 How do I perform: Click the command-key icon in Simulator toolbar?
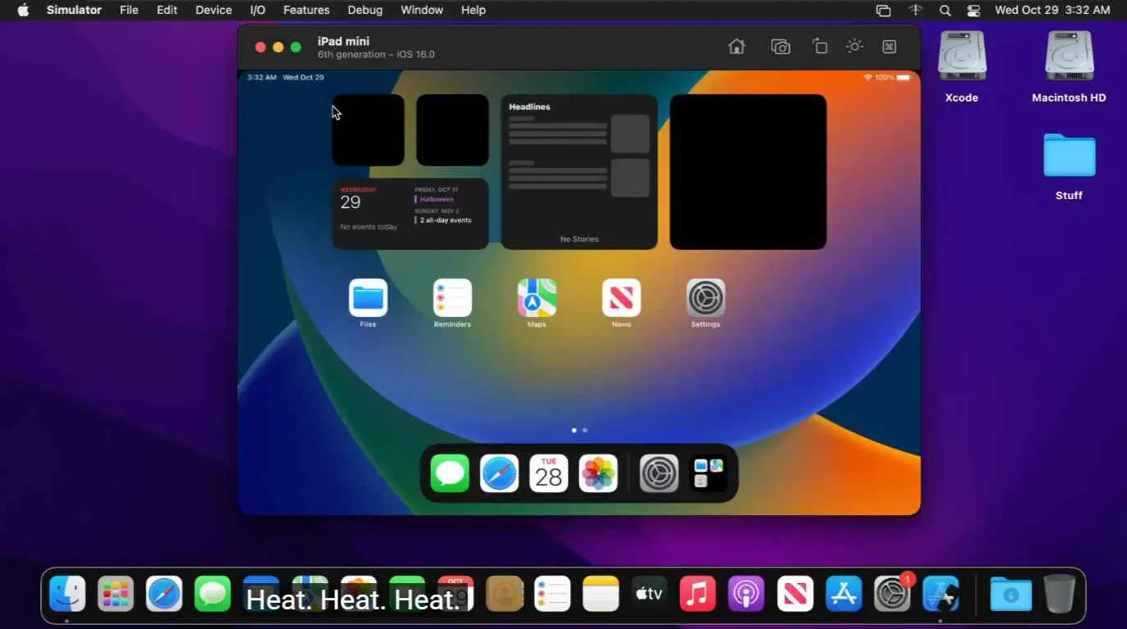click(889, 47)
